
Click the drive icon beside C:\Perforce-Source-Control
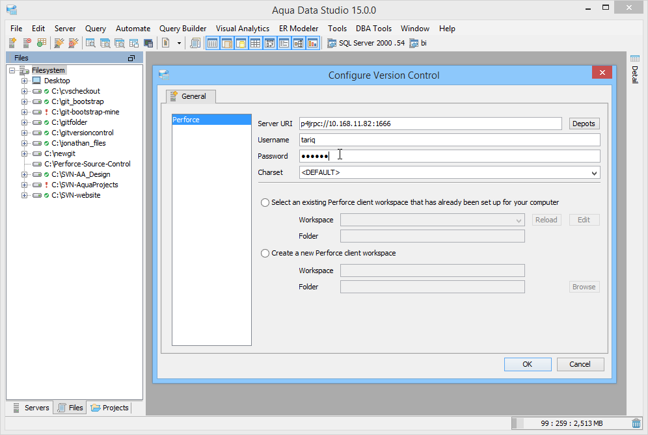point(37,164)
